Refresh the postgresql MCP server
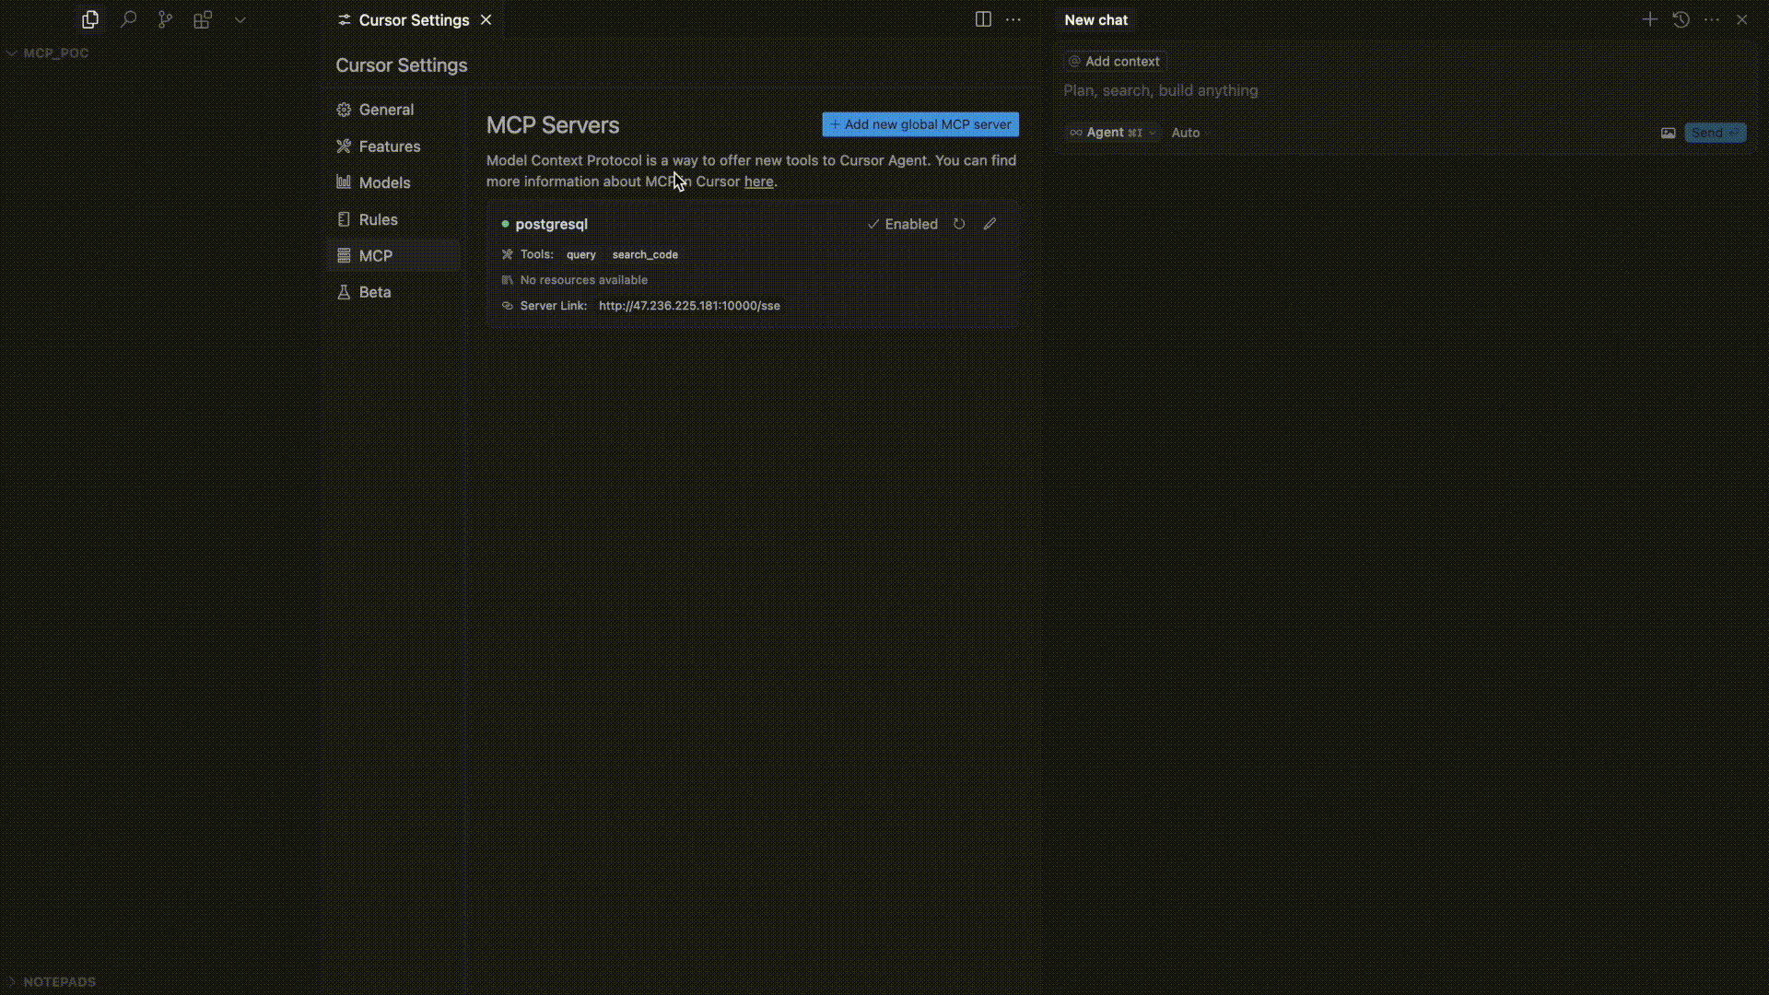 (x=959, y=224)
